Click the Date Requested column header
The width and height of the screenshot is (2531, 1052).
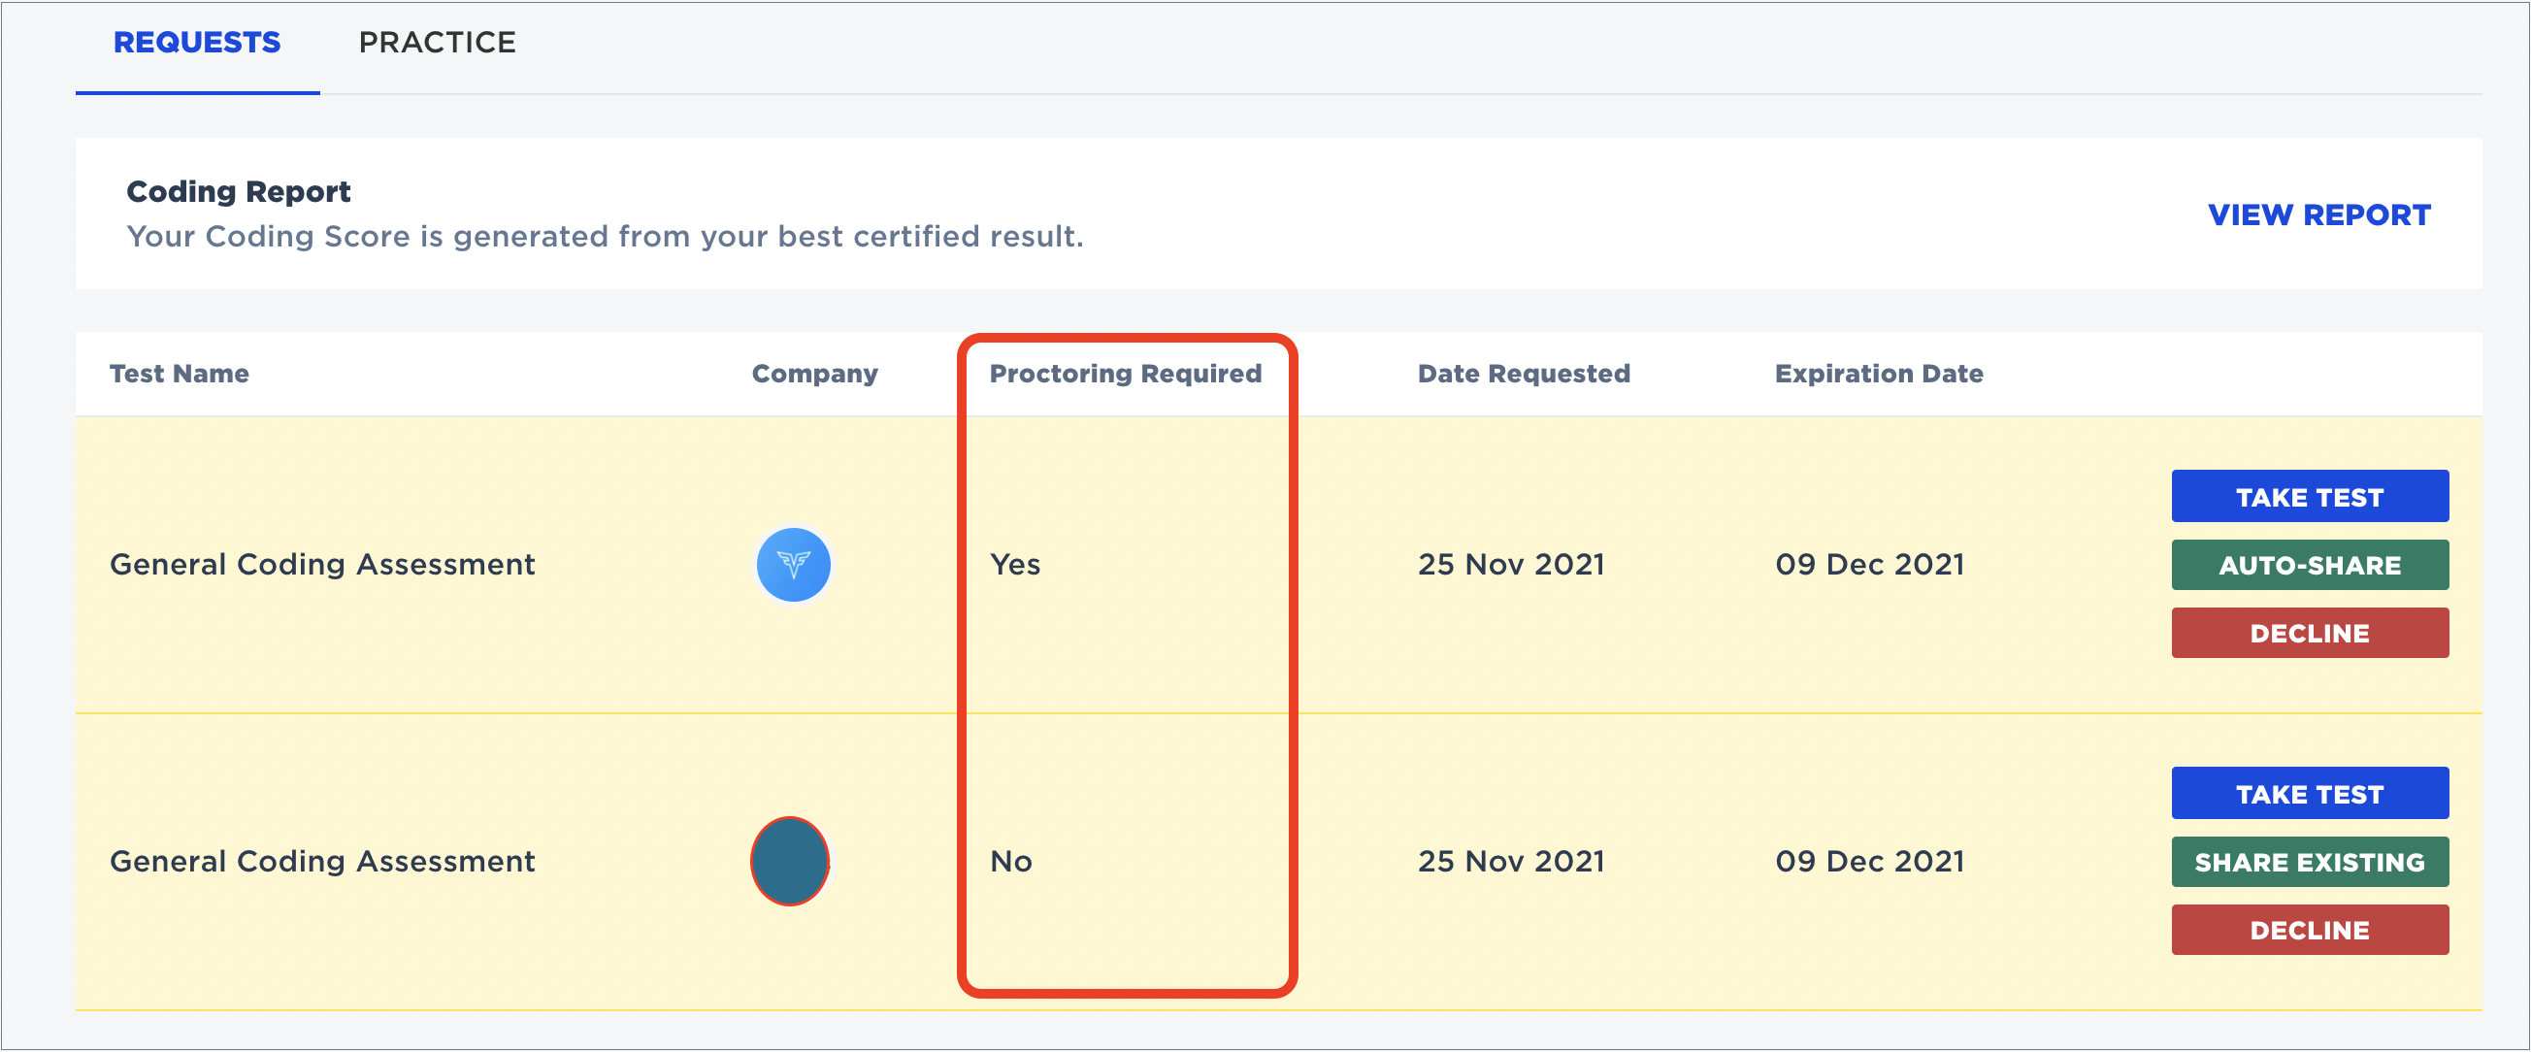[1523, 374]
